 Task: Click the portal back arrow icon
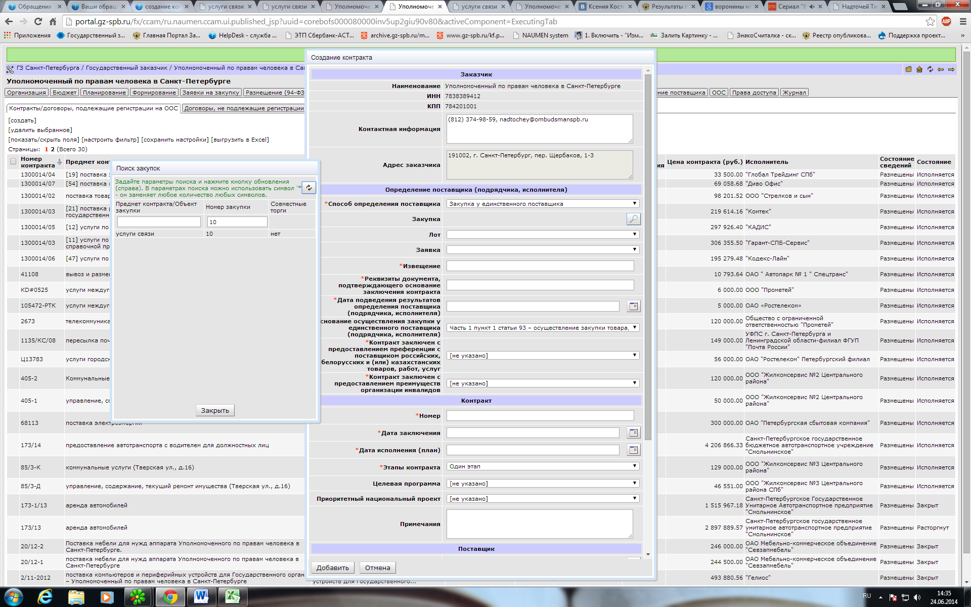point(941,69)
